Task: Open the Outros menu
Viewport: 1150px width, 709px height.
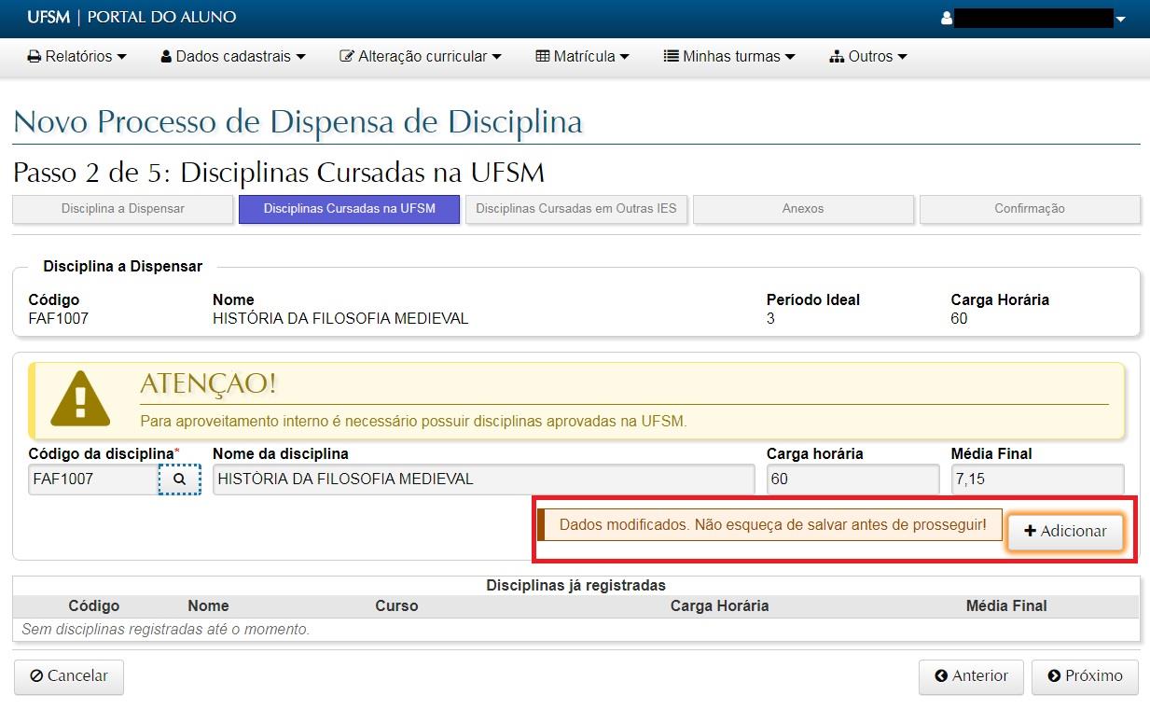Action: (x=867, y=57)
